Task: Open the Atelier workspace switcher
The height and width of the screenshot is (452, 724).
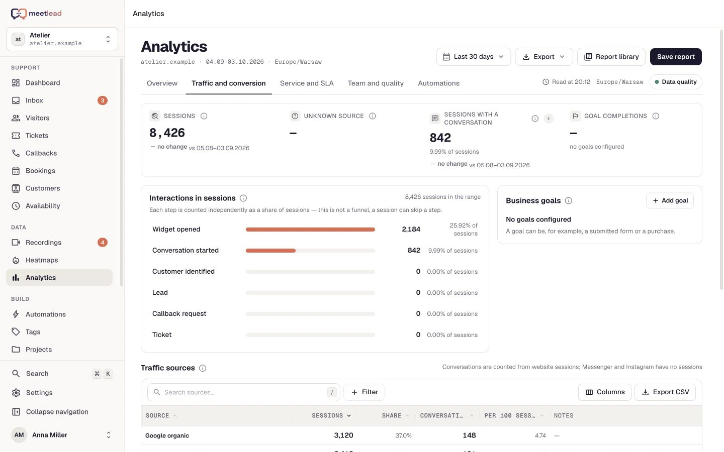Action: pos(62,39)
